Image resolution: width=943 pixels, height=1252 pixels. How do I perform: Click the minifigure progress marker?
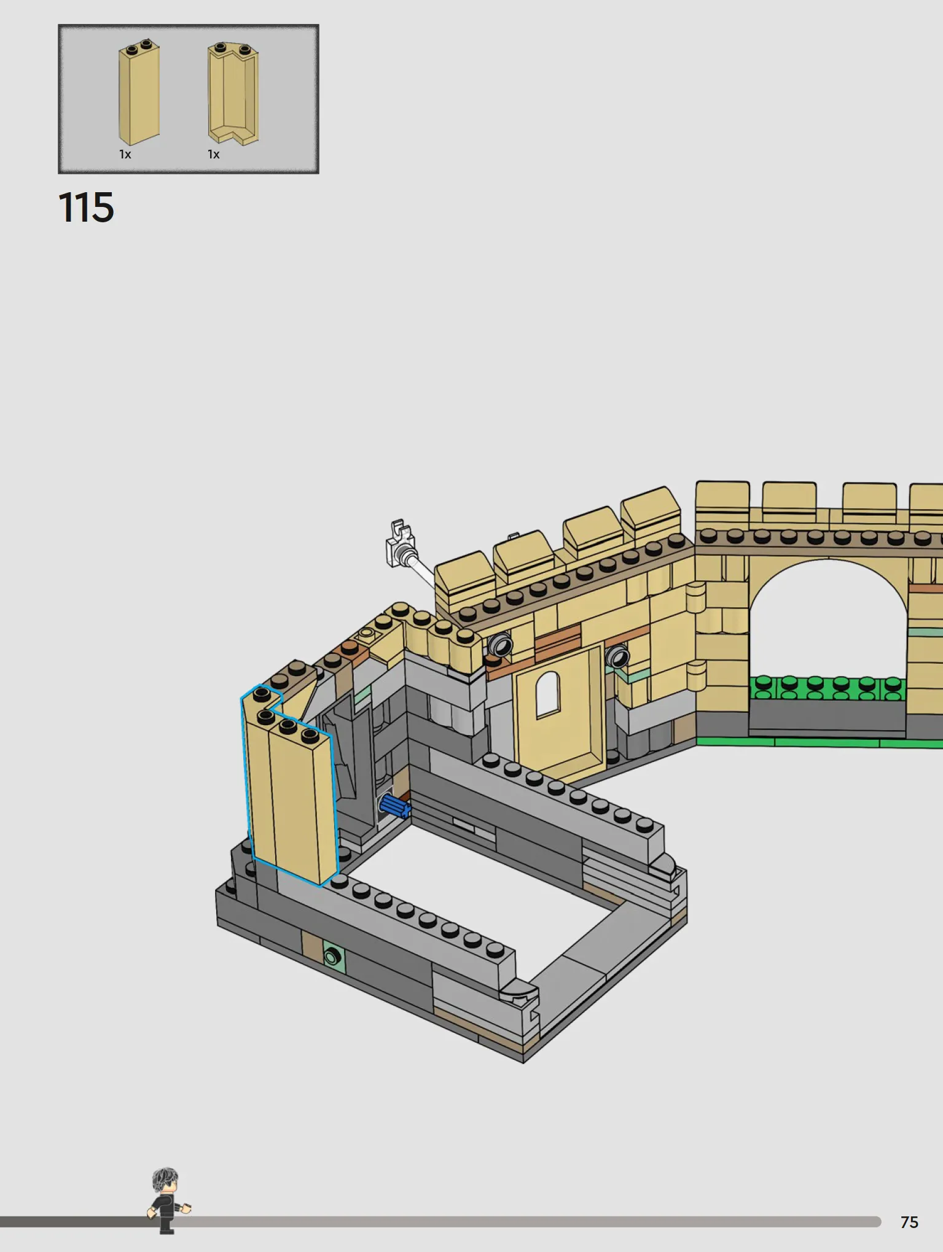[168, 1200]
